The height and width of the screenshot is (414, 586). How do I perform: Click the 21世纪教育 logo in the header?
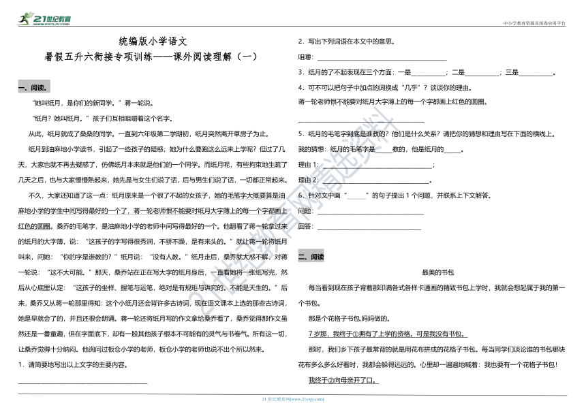(x=44, y=19)
